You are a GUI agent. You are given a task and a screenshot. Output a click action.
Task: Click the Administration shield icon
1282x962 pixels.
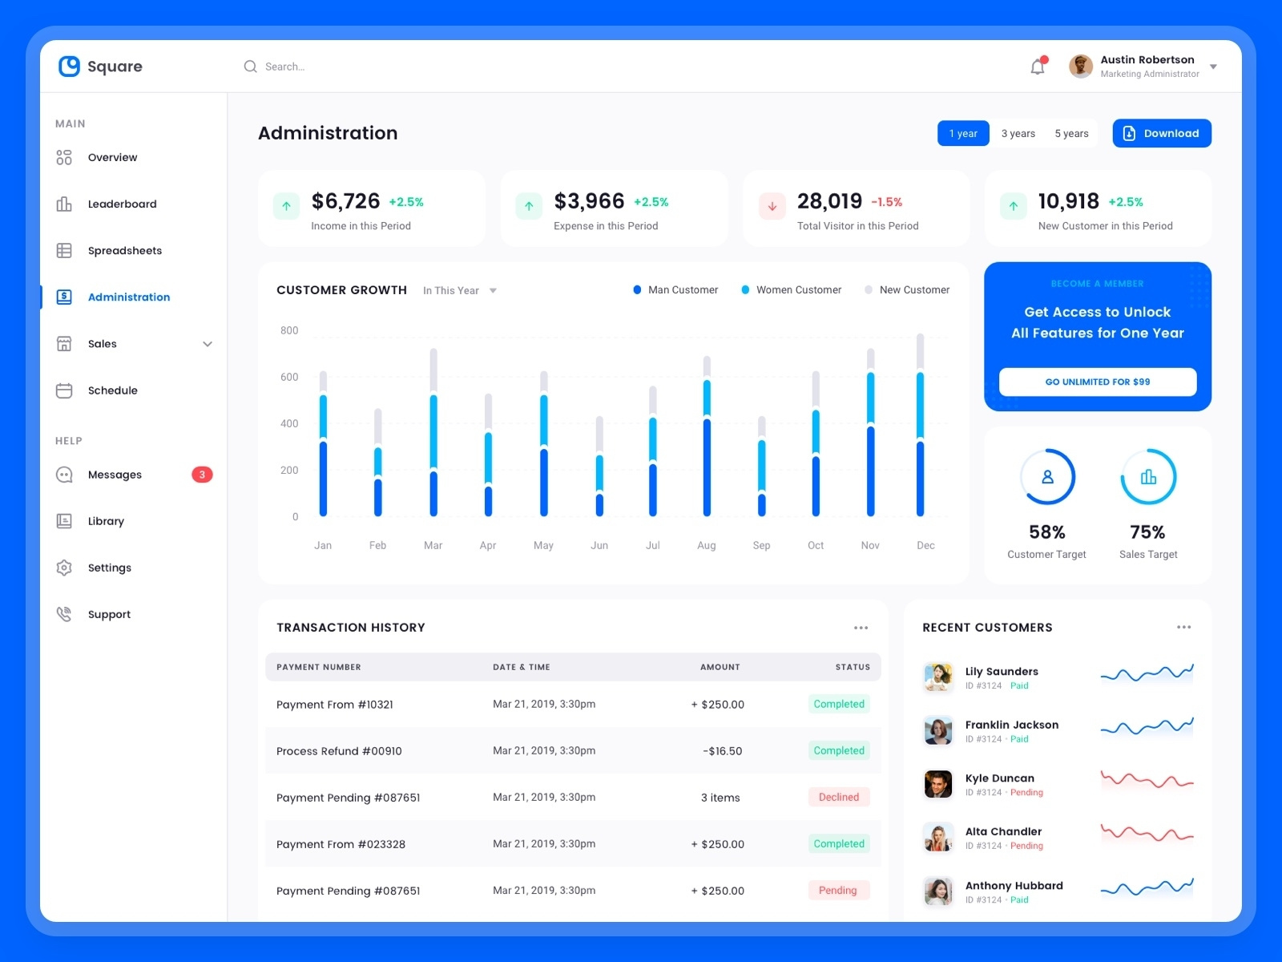[x=64, y=297]
